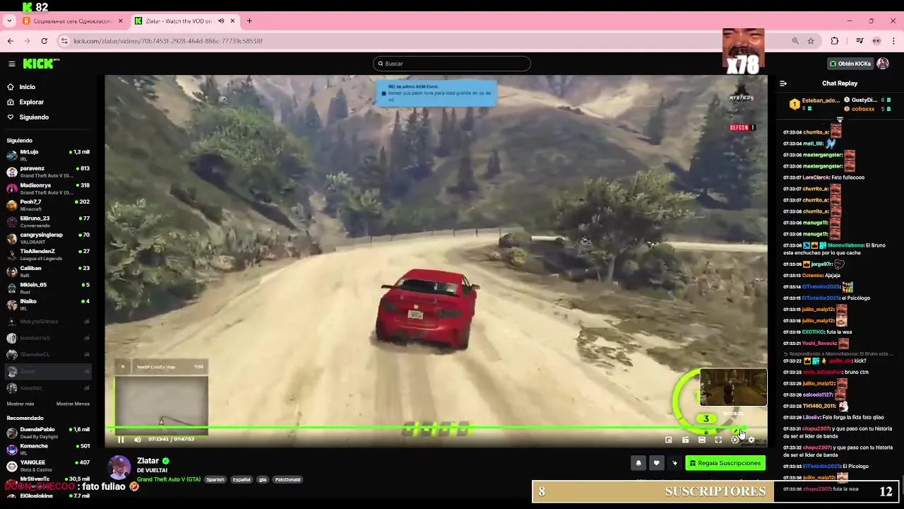The image size is (904, 509).
Task: Select the PatoDonald tag
Action: (x=287, y=479)
